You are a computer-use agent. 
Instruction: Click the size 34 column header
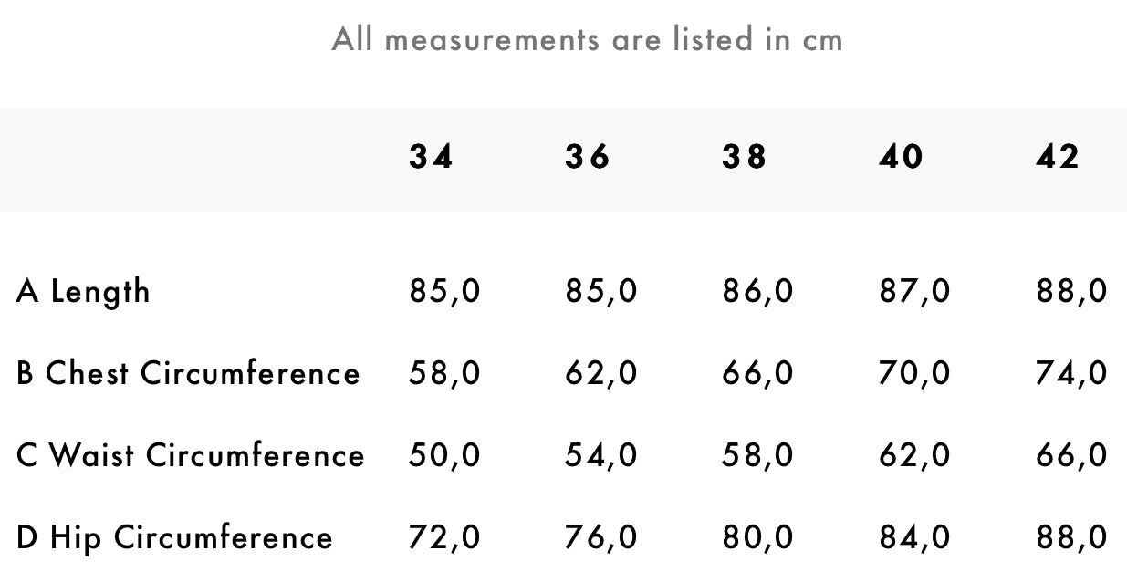click(x=431, y=158)
